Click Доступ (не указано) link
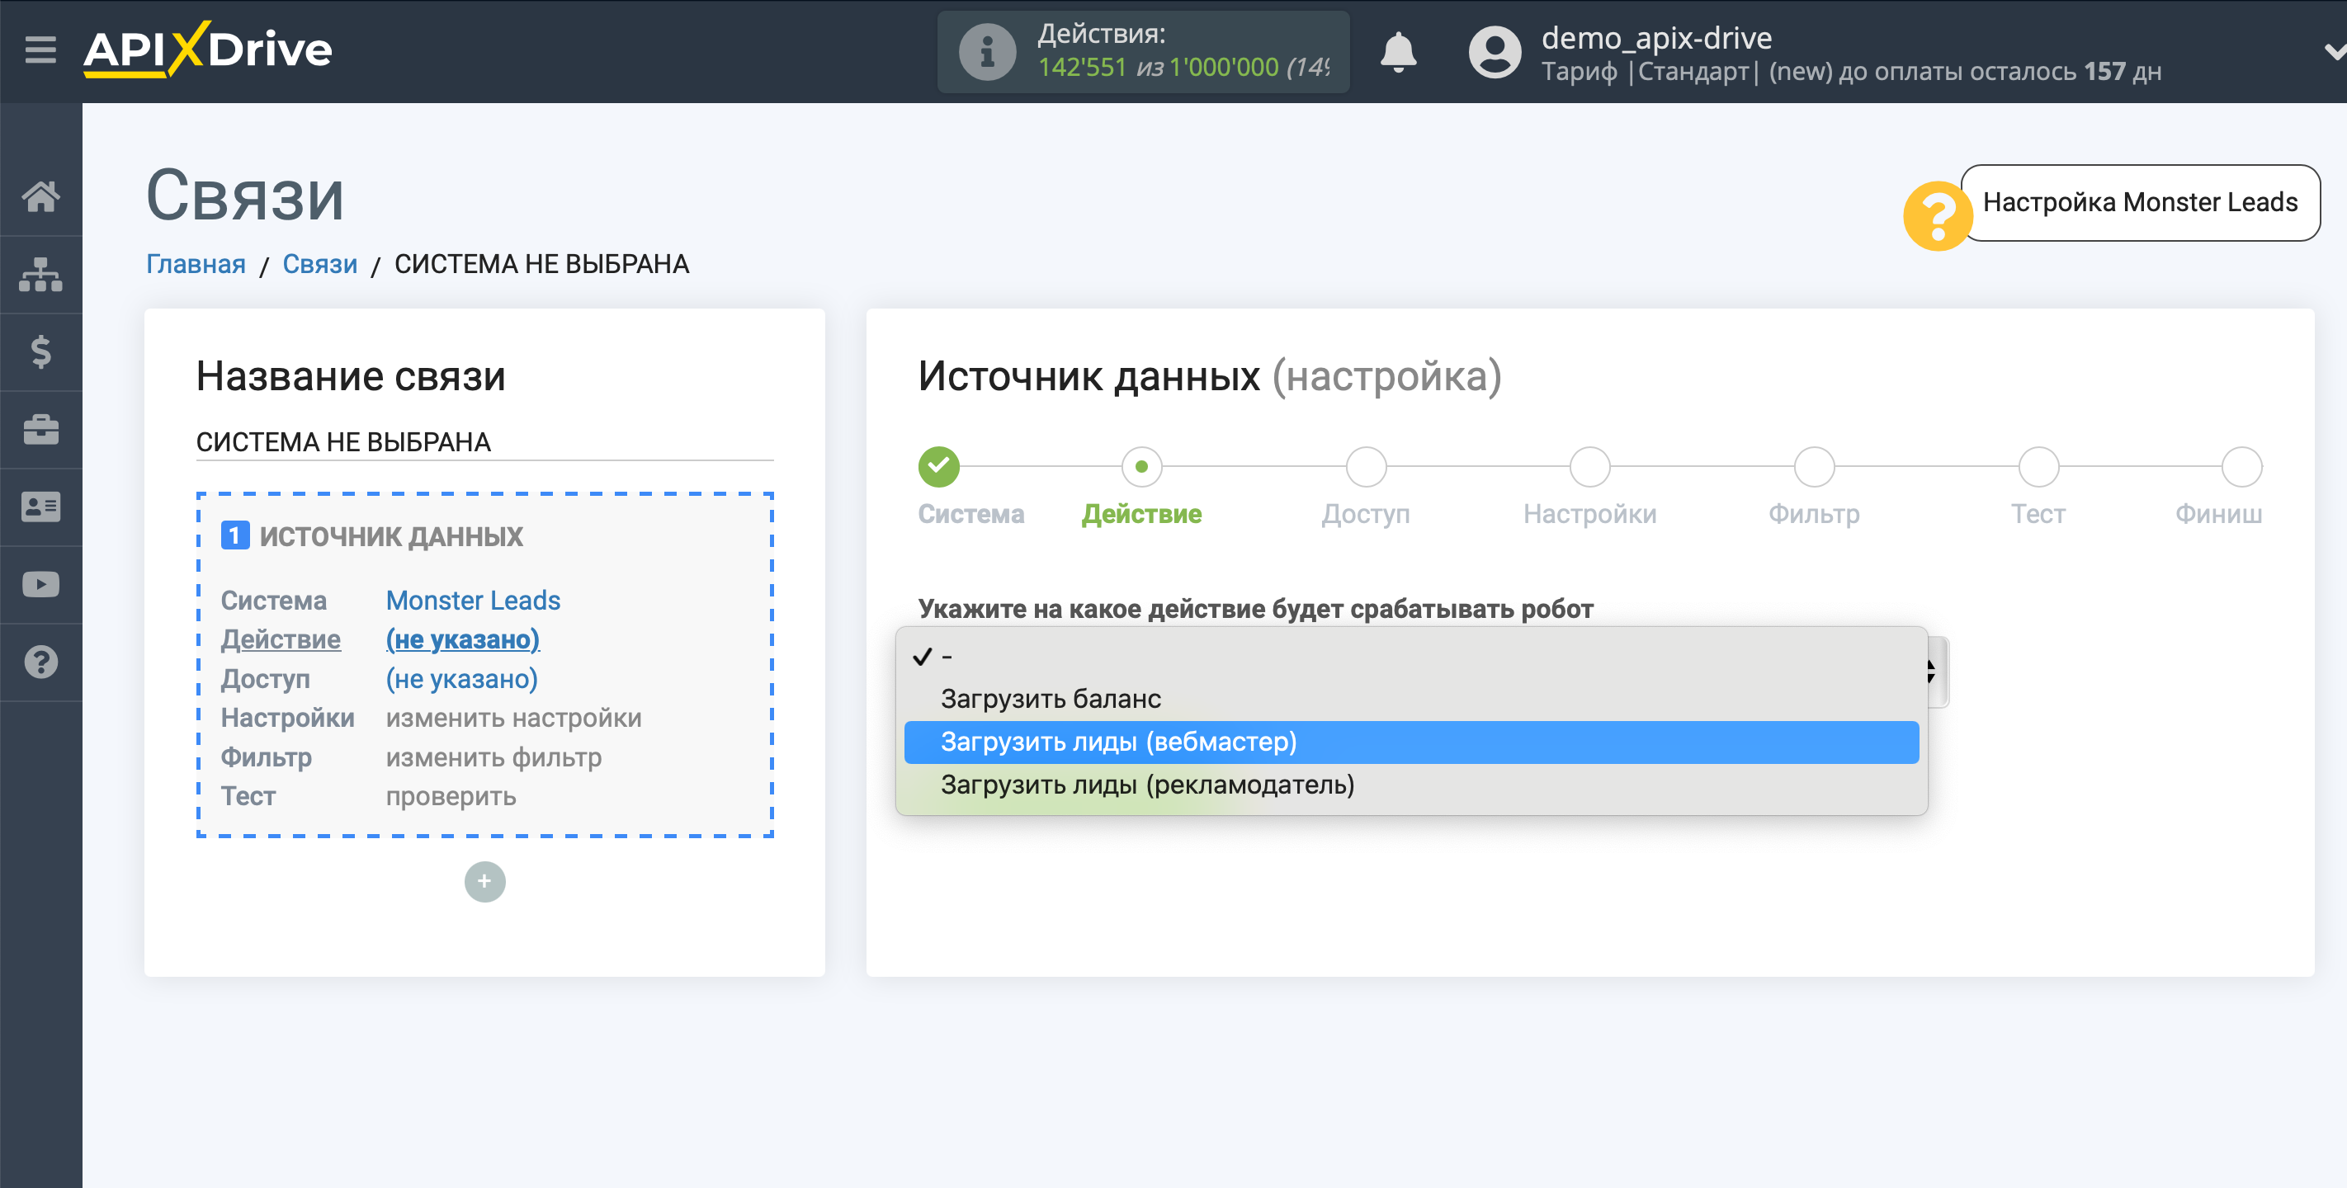This screenshot has height=1188, width=2347. [462, 679]
